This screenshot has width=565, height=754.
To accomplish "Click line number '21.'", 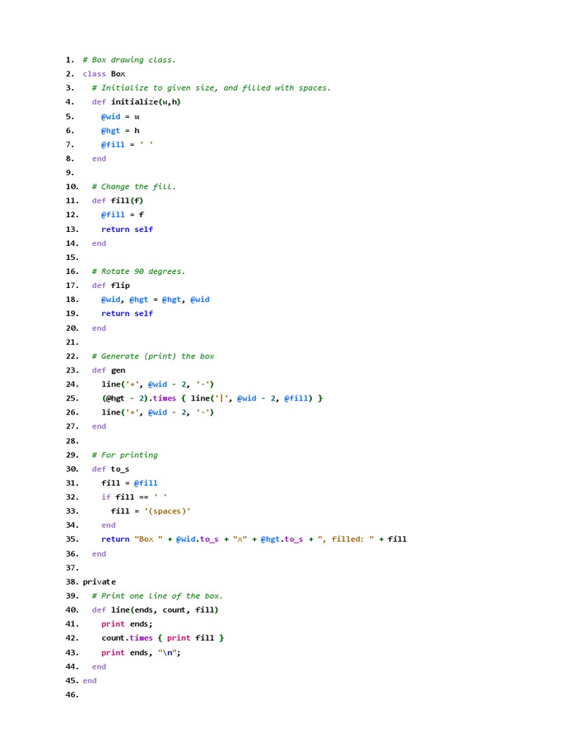I will (x=72, y=342).
